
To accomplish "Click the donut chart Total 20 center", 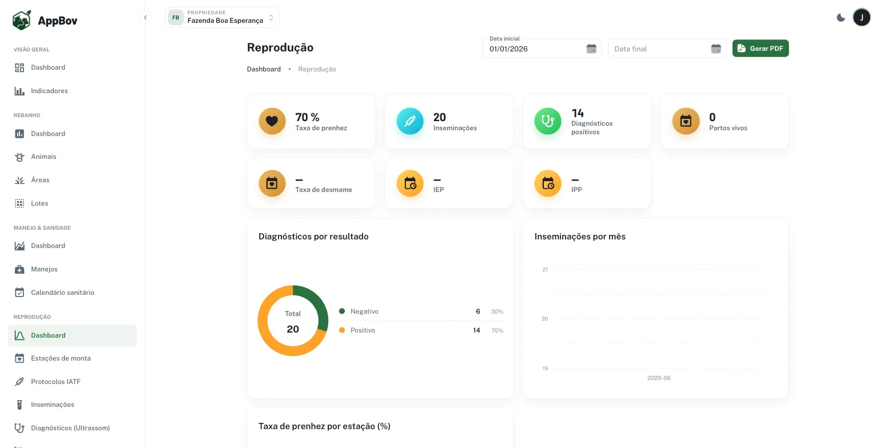I will pos(293,321).
